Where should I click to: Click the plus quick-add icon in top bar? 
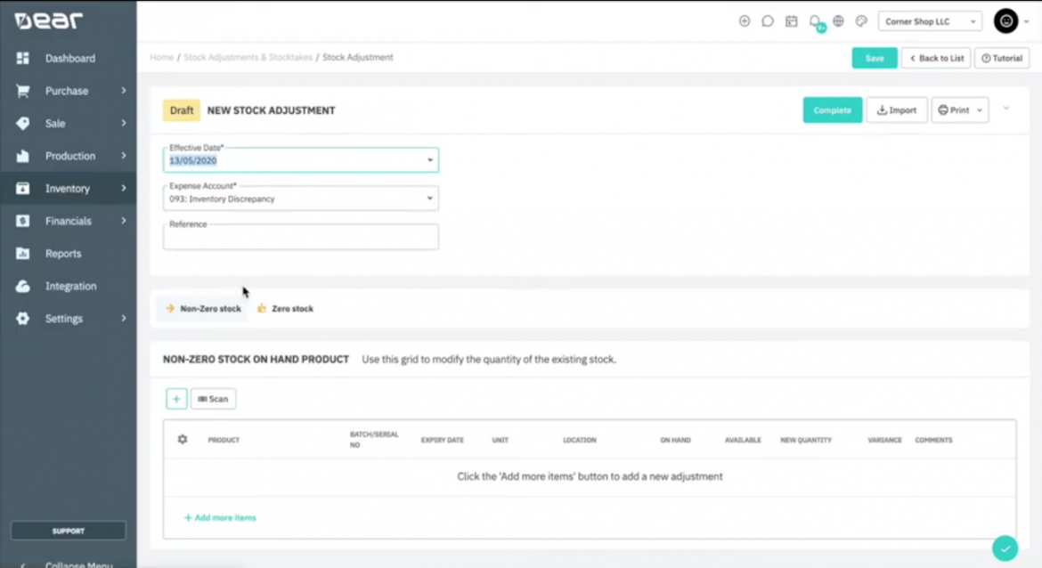(745, 21)
